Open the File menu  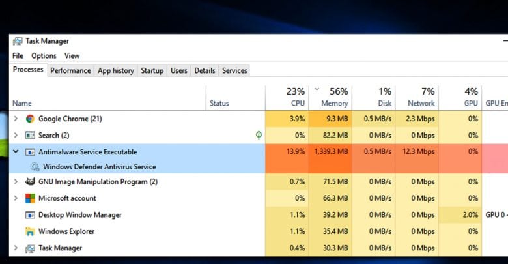click(x=18, y=56)
